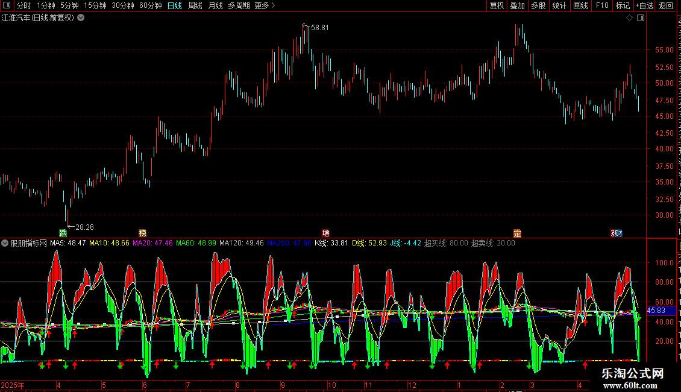Activate the 画线 drawing tools

click(580, 5)
